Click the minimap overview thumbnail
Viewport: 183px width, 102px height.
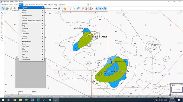coord(177,90)
